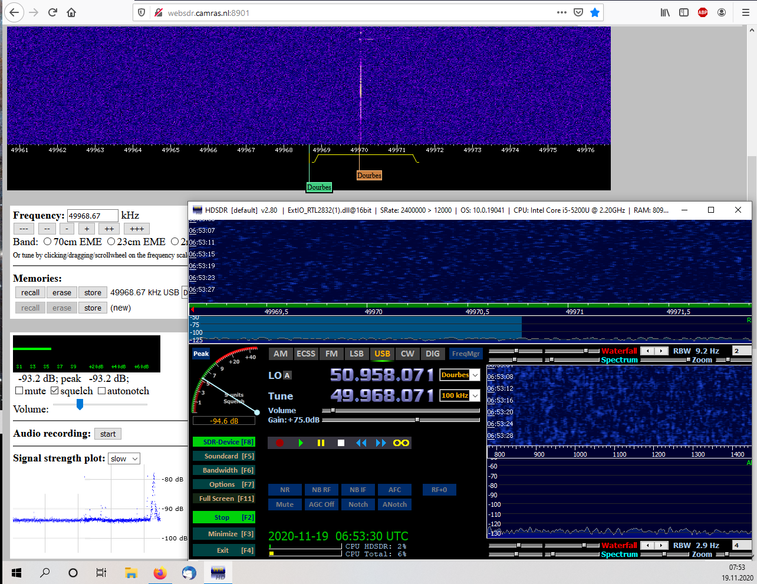Open the signal strength plot speed dropdown
This screenshot has height=584, width=757.
[124, 458]
